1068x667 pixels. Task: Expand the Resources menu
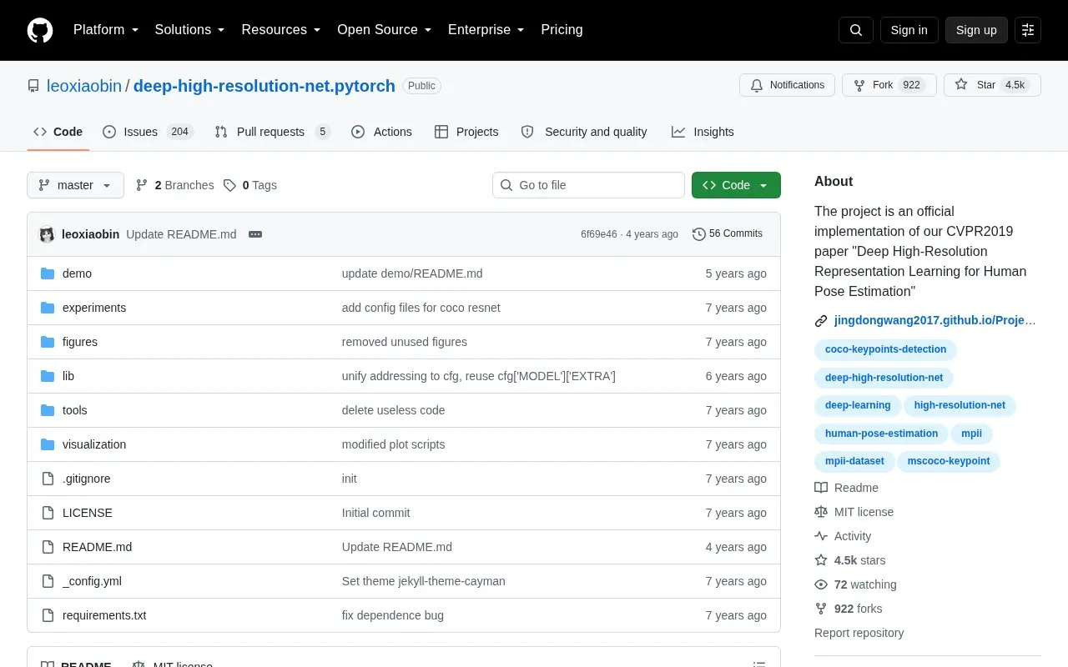tap(281, 30)
